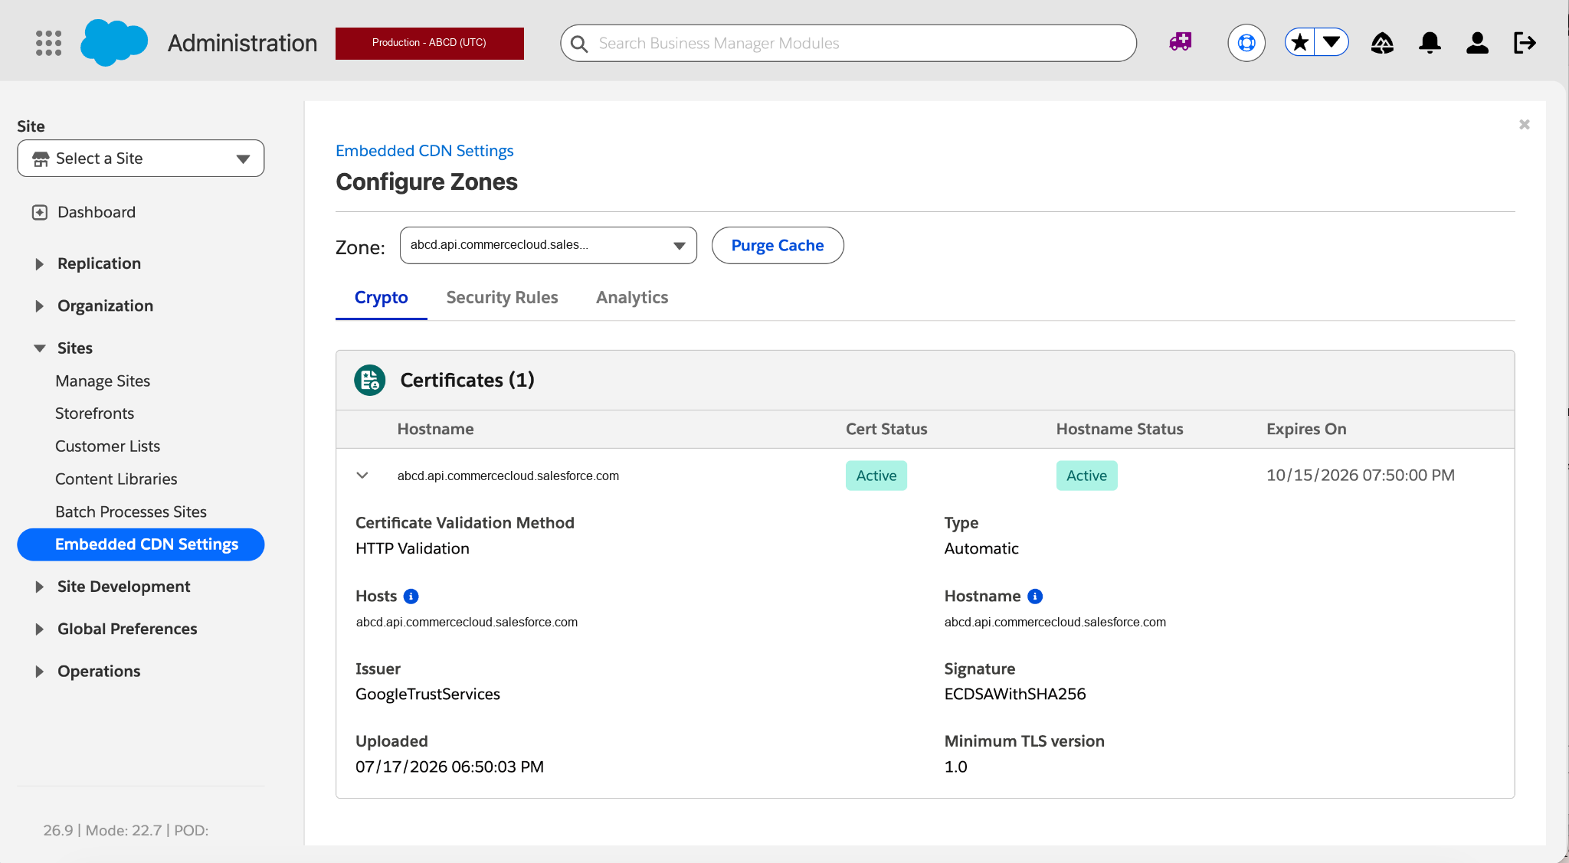Open the user profile icon
The image size is (1569, 863).
click(x=1477, y=43)
